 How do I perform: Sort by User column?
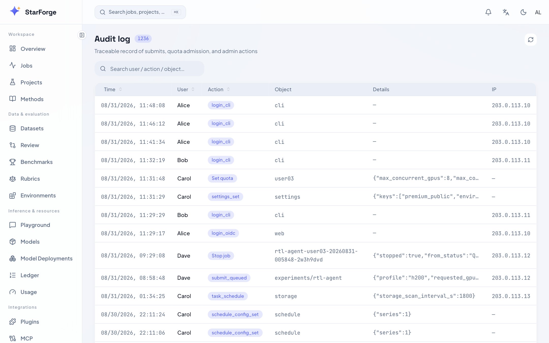[186, 89]
